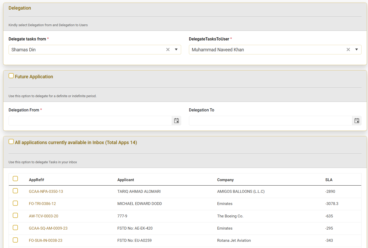Image resolution: width=368 pixels, height=248 pixels.
Task: Expand the Delegate tasks from dropdown
Action: pos(176,50)
